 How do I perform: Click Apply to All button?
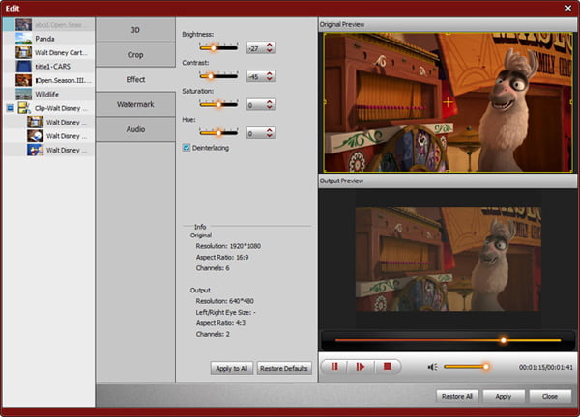[x=232, y=368]
